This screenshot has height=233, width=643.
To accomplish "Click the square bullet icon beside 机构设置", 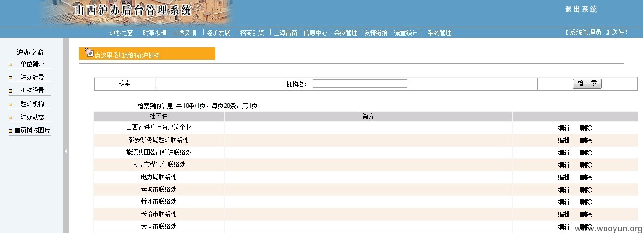I will point(10,91).
